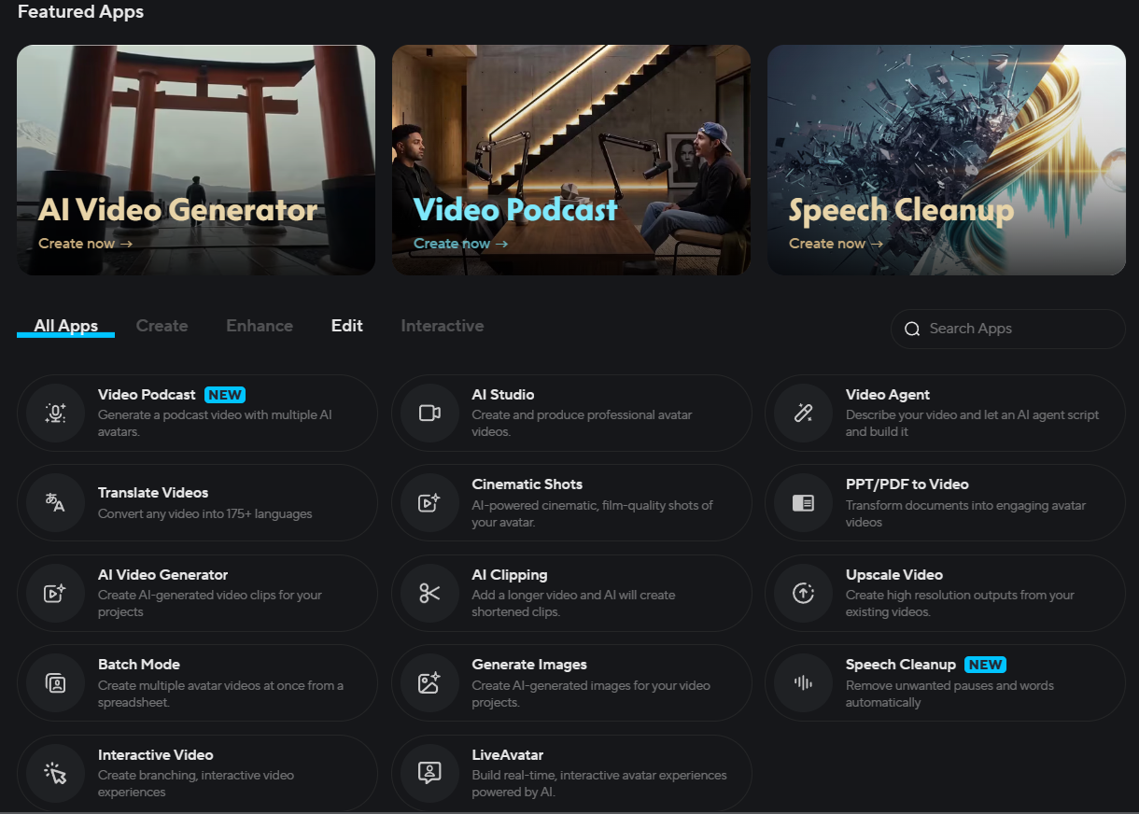Click the Batch Mode stacked avatar icon

(56, 683)
